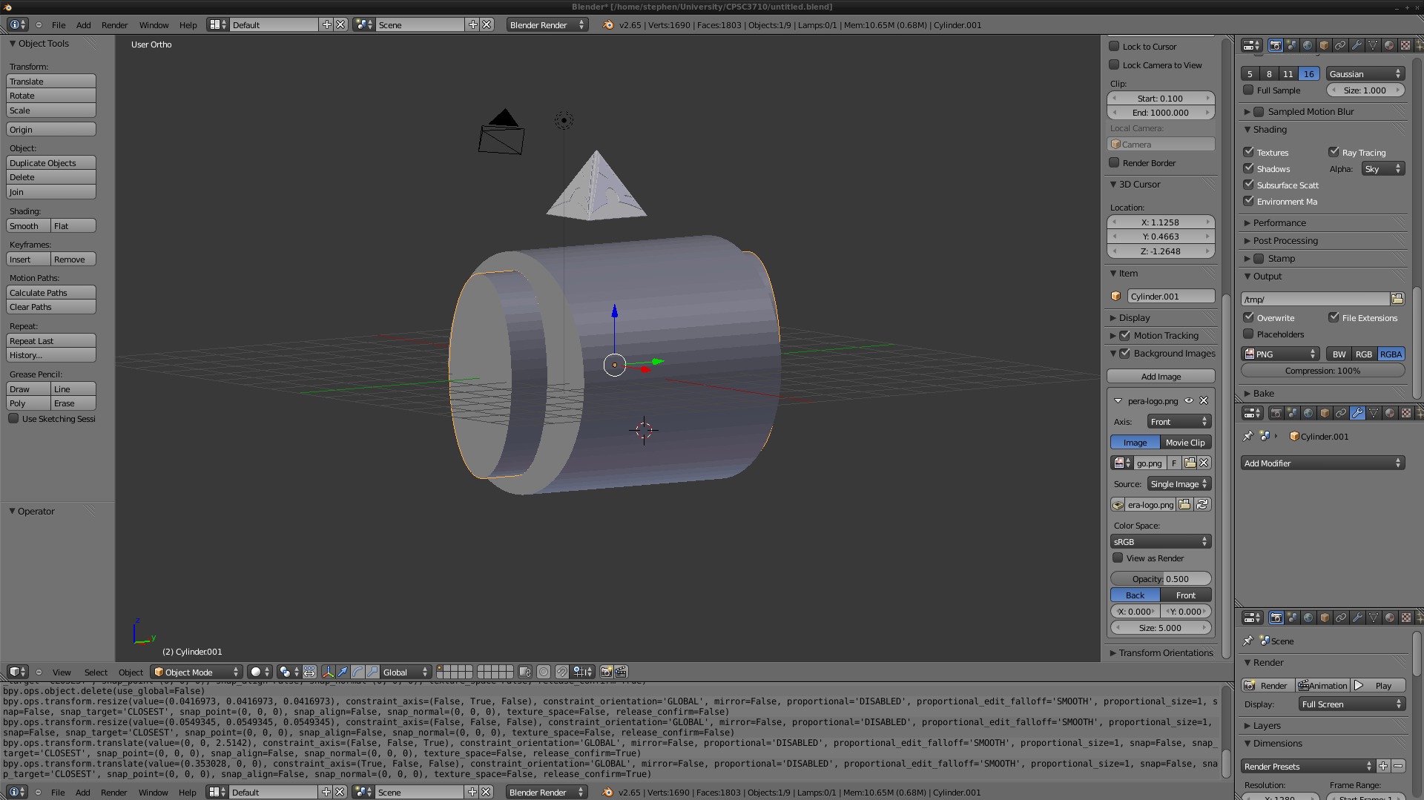
Task: Open PNG file format dropdown
Action: coord(1280,354)
